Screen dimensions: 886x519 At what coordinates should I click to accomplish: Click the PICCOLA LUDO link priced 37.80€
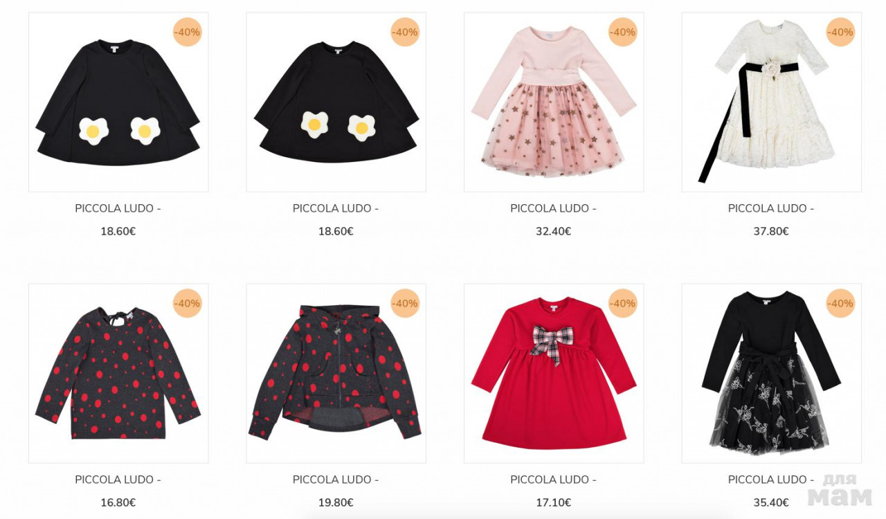pyautogui.click(x=771, y=208)
